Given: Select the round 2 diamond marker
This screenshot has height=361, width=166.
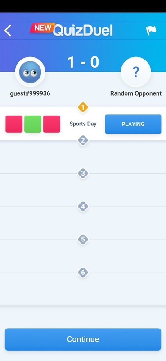Looking at the screenshot, I should pyautogui.click(x=83, y=140).
